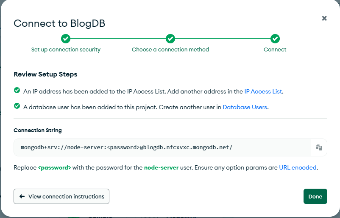
Task: Click the connection security step checkmark circle
Action: coord(66,39)
